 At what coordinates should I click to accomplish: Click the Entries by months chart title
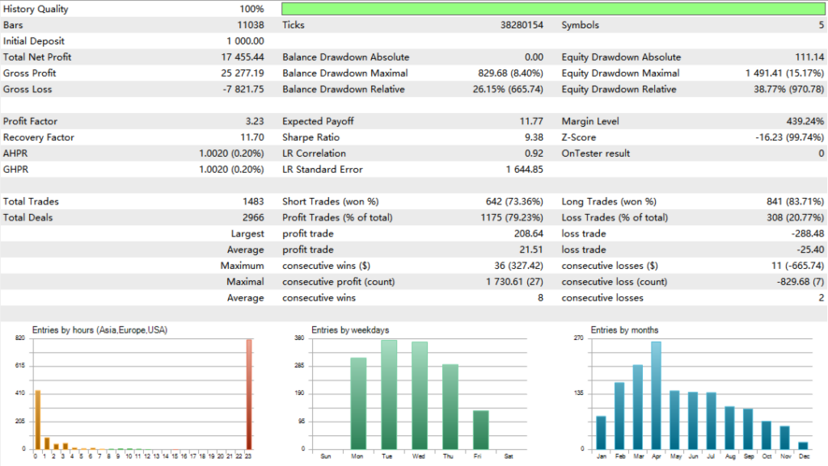point(624,330)
